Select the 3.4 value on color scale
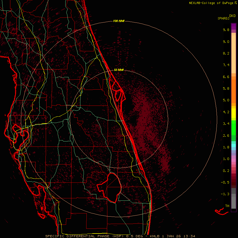Image resolution: width=238 pixels, height=238 pixels. [x=226, y=124]
